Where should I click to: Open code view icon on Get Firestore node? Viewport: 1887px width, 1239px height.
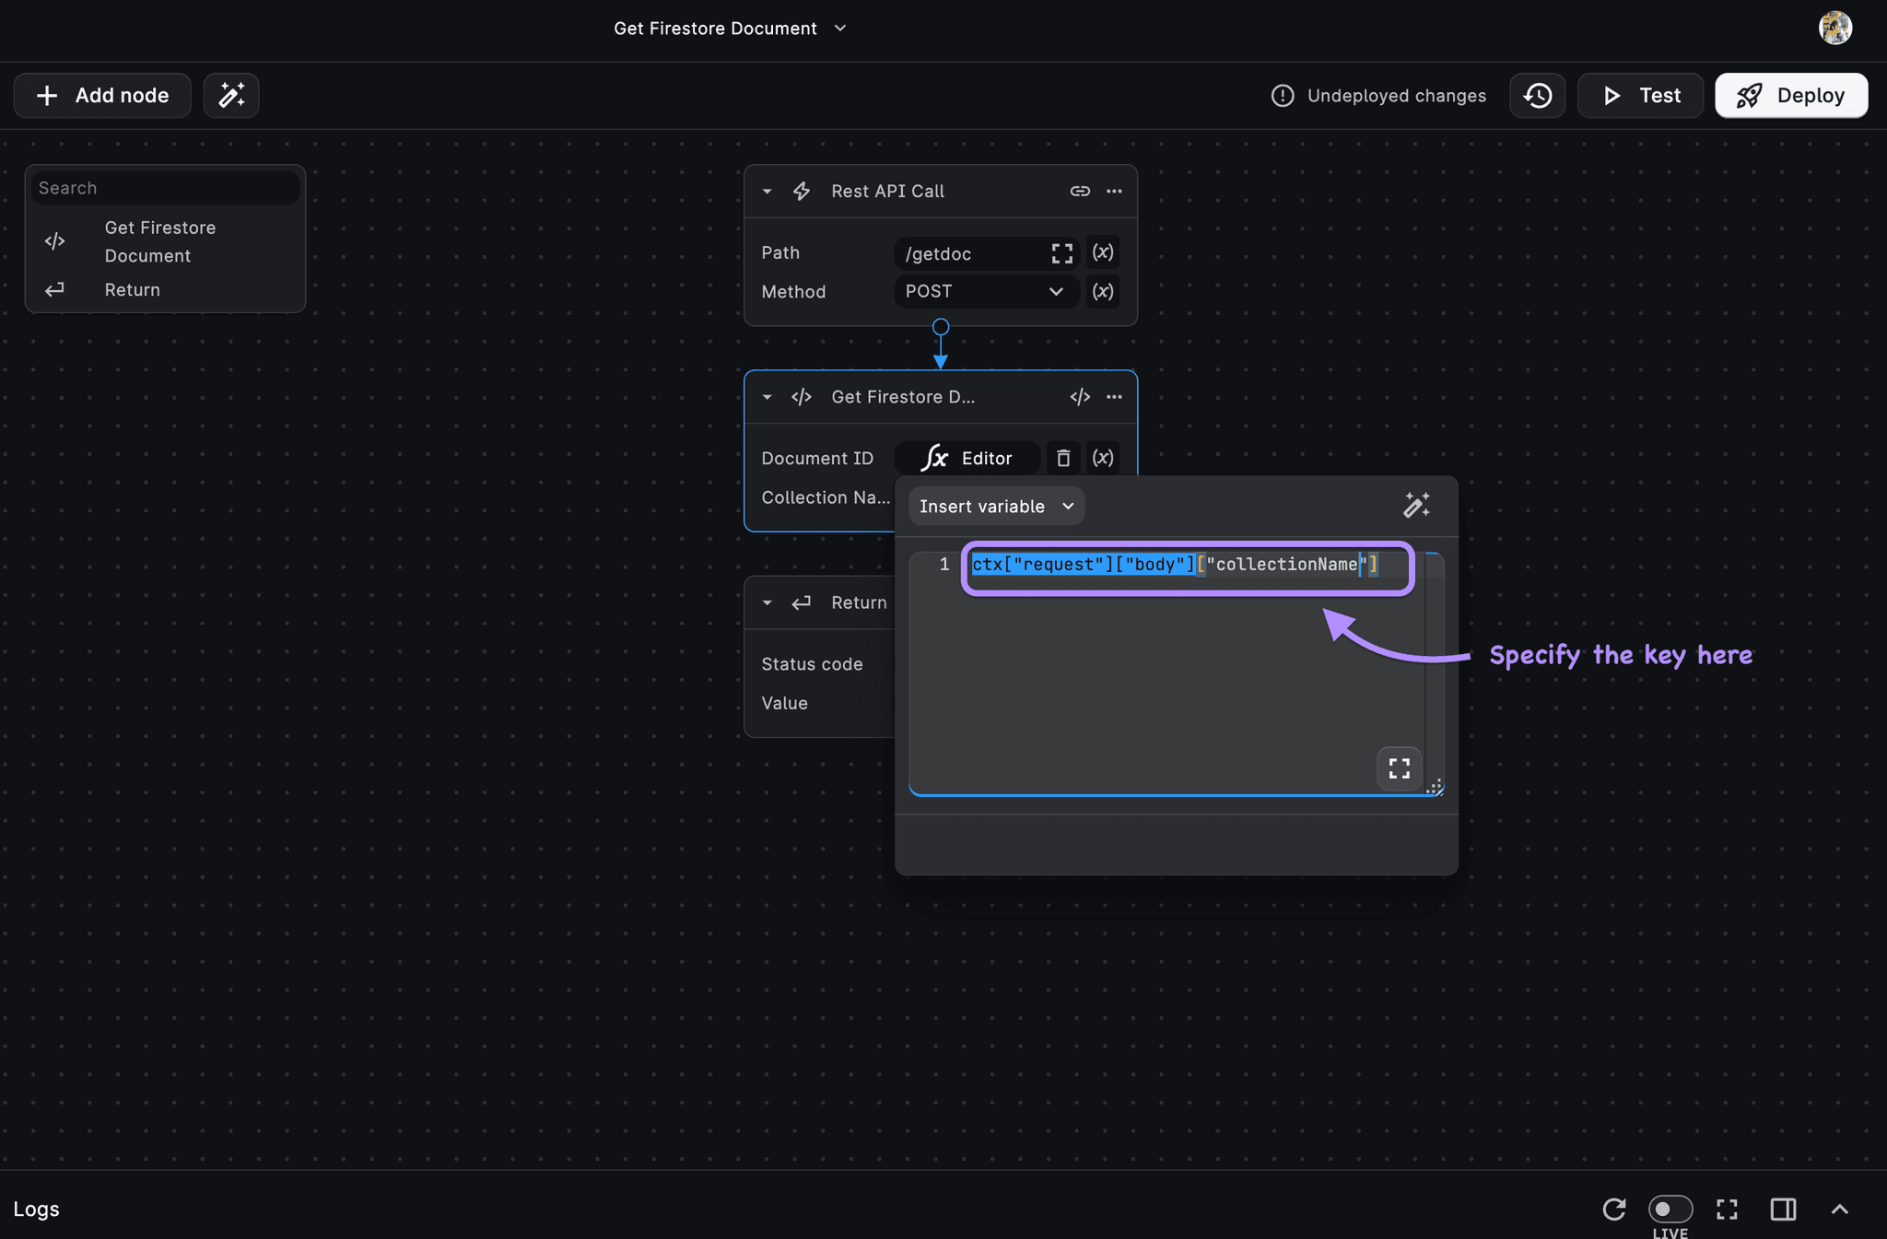click(1080, 397)
